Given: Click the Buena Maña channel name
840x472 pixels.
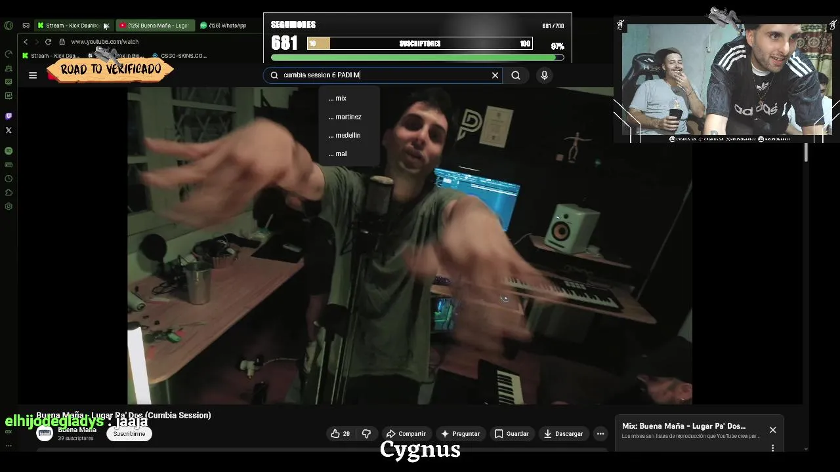Looking at the screenshot, I should click(x=77, y=429).
